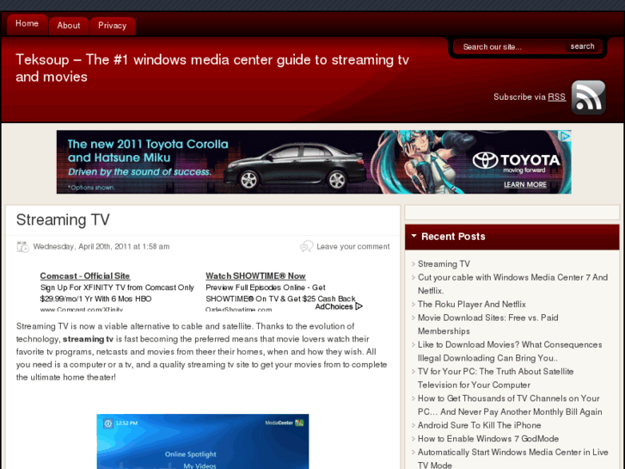Screen dimensions: 625x469
Task: Open 'How to Enable Windows 7 GodMode' post
Action: pos(488,439)
